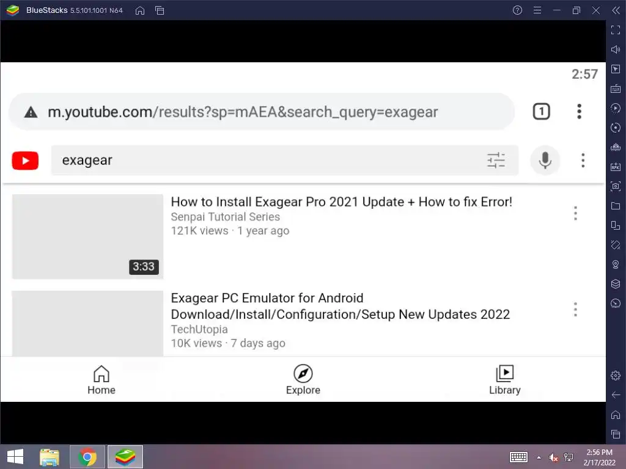Switch to the Home tab
626x469 pixels.
[101, 380]
